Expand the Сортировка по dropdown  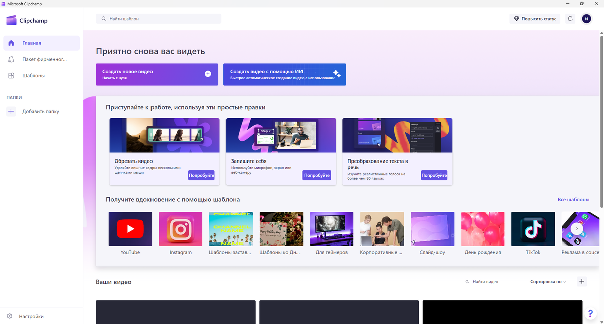coord(548,282)
